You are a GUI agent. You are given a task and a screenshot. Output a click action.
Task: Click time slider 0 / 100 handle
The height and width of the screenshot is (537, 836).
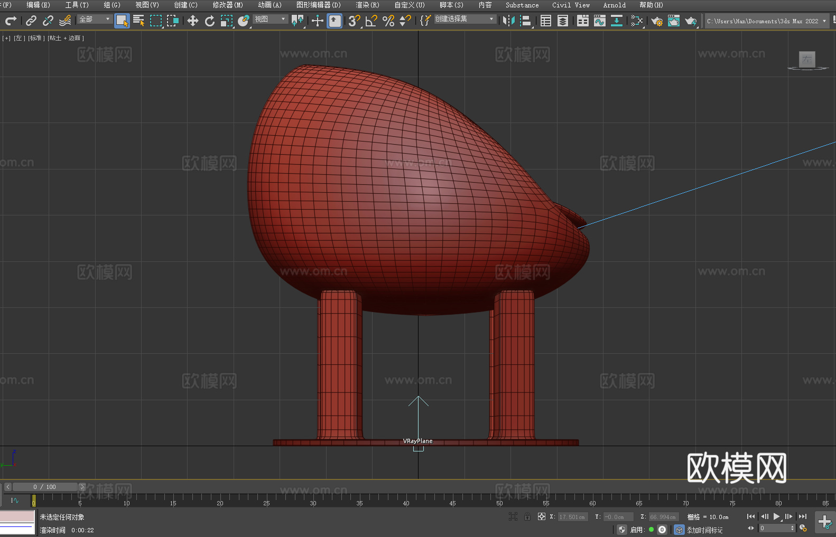click(x=44, y=487)
